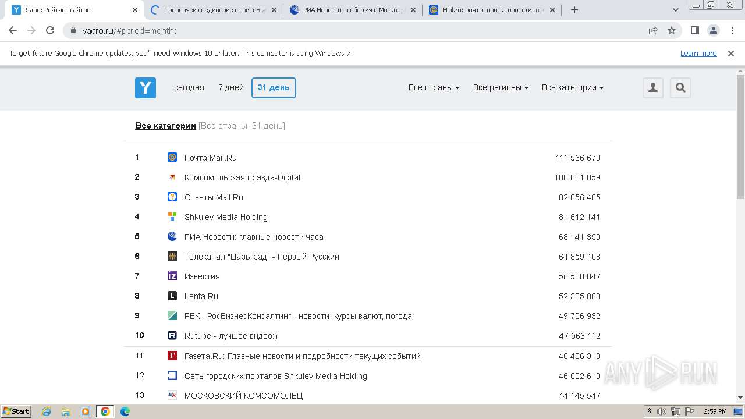Viewport: 745px width, 419px height.
Task: Click the first Shkulev Media Holding favicon
Action: coord(172,216)
